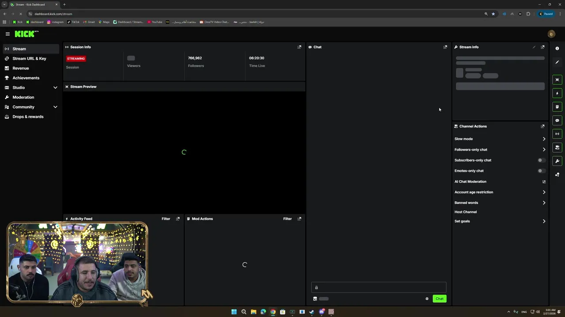Open AI Chat Moderation external link
This screenshot has width=565, height=317.
pos(544,181)
